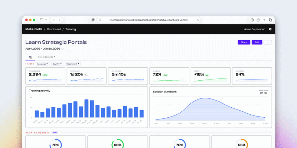Open the browser share icon
297x148 pixels.
tap(258, 20)
